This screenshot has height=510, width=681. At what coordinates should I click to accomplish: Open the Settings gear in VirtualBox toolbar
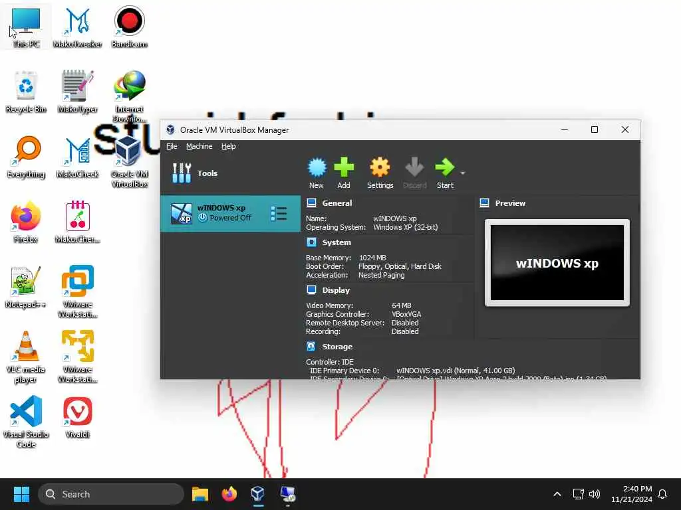(380, 167)
